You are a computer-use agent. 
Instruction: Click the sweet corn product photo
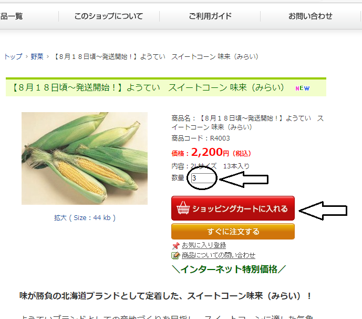[x=85, y=158]
